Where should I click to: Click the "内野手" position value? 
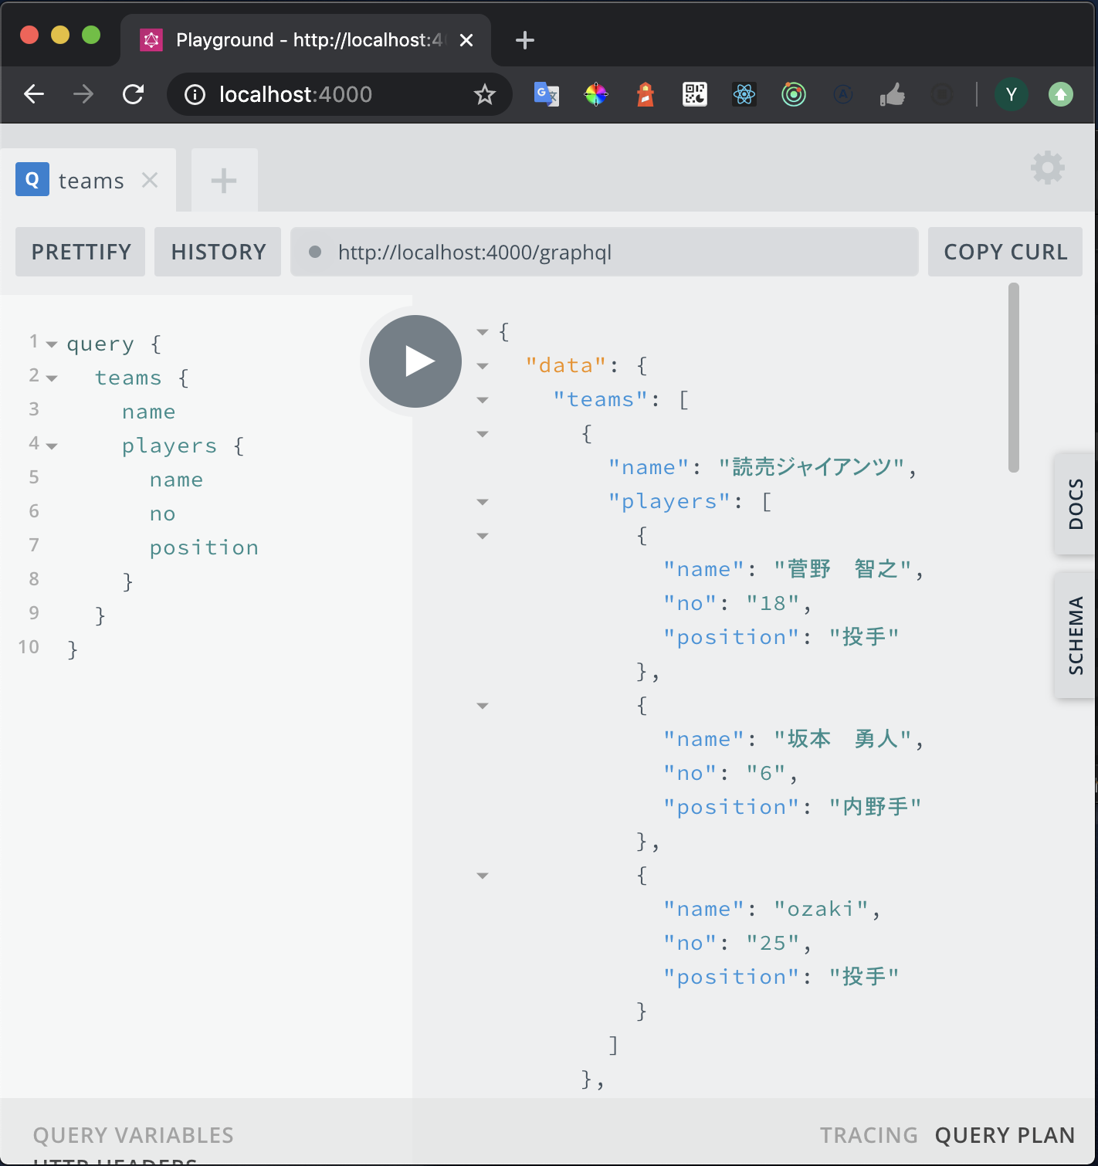(875, 807)
